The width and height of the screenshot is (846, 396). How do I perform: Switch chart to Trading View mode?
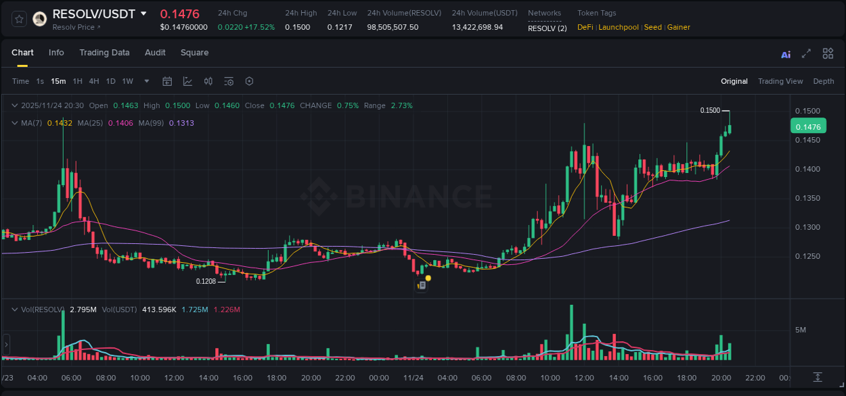[x=780, y=81]
